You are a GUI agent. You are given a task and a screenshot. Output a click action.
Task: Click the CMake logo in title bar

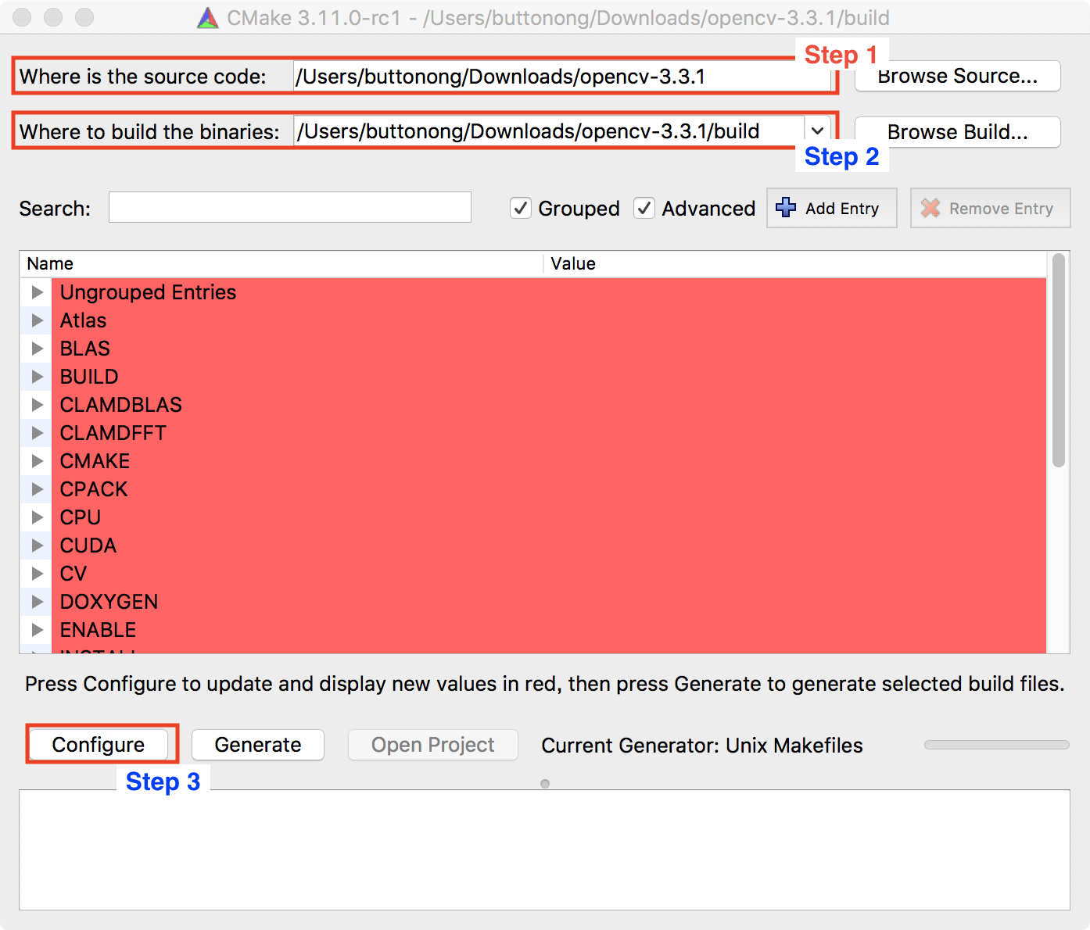coord(208,18)
